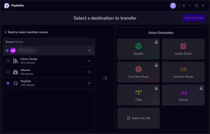Image resolution: width=210 pixels, height=134 pixels.
Task: Choose Apple Music as destination
Action: (183, 49)
